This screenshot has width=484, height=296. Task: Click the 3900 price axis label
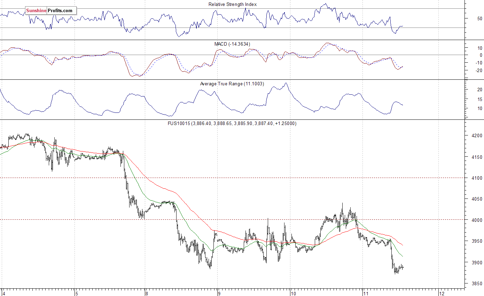[477, 263]
